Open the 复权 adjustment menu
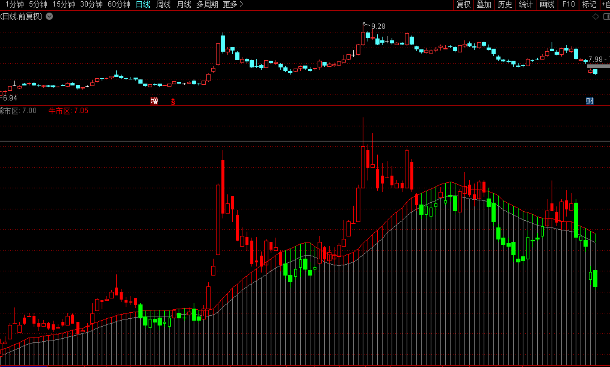 (463, 5)
